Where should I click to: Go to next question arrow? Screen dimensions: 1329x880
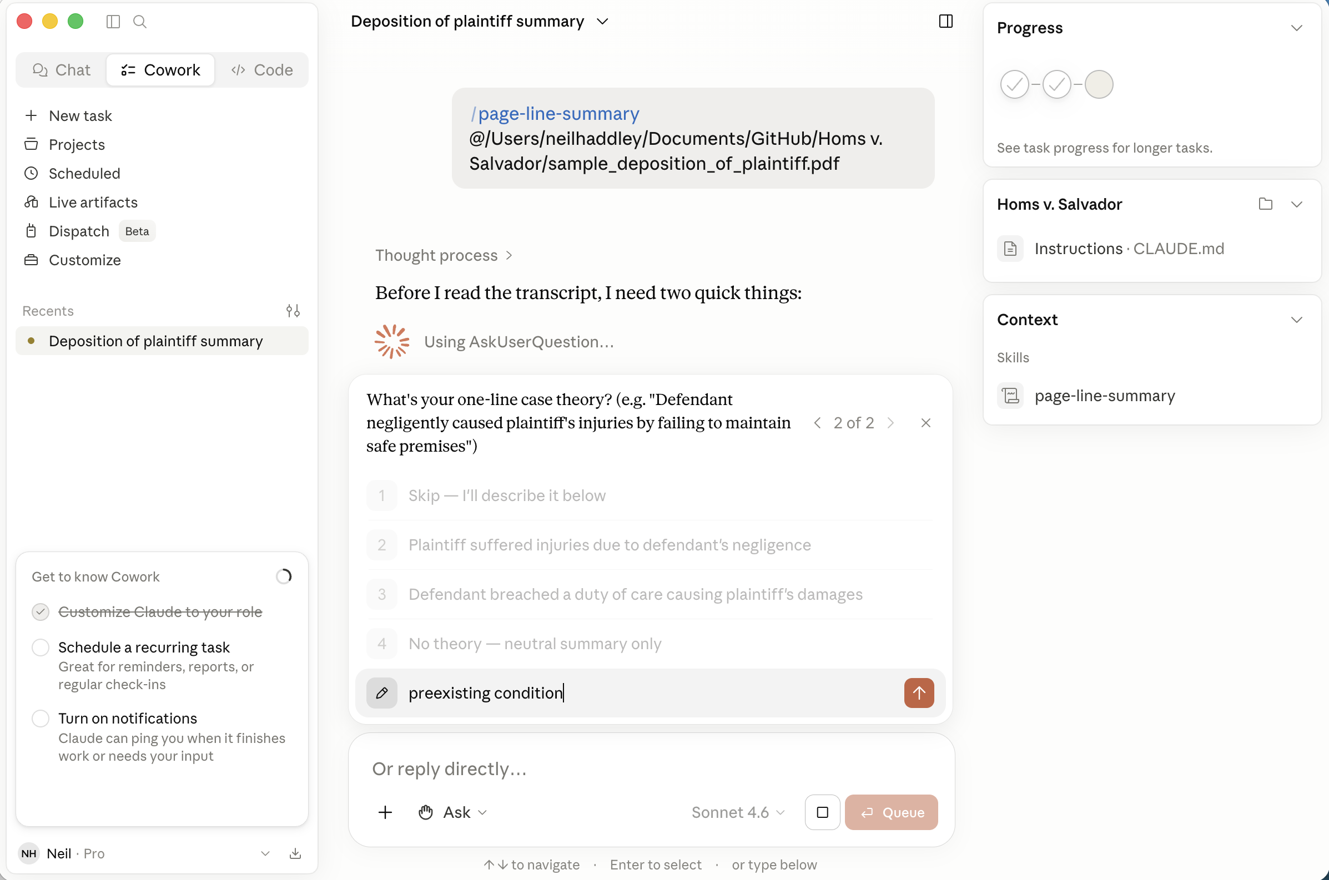[x=890, y=423]
